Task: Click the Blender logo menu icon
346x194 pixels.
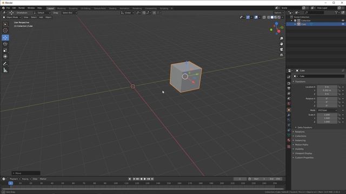Action: click(x=3, y=8)
